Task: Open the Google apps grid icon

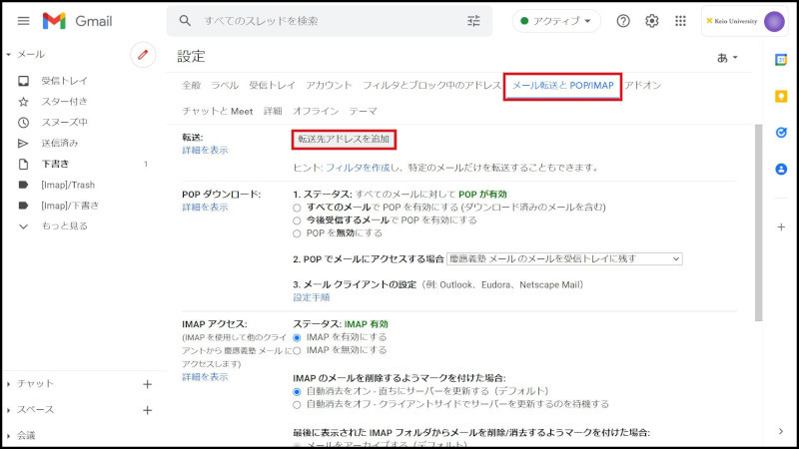Action: (x=681, y=21)
